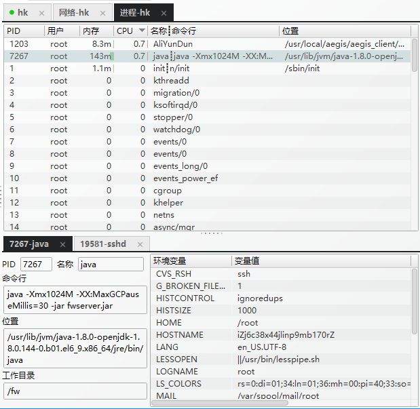This screenshot has width=420, height=409.
Task: Click the 变量值 column header
Action: [321, 261]
